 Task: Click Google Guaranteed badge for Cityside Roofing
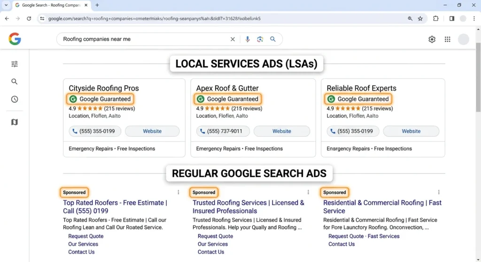100,99
